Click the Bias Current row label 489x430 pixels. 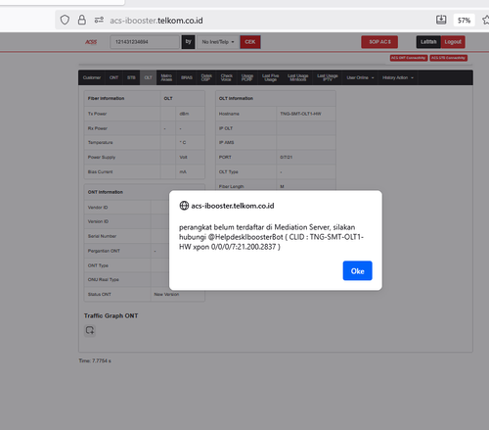100,171
